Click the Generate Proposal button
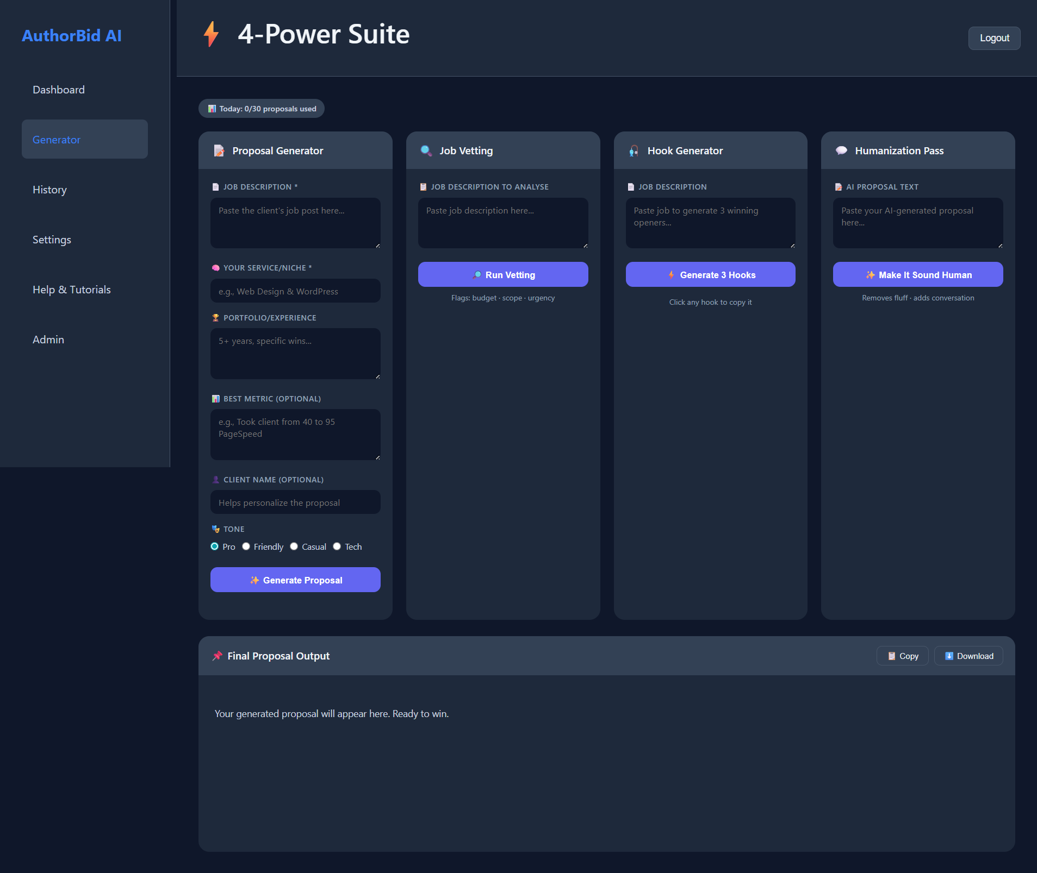Image resolution: width=1037 pixels, height=873 pixels. point(295,580)
